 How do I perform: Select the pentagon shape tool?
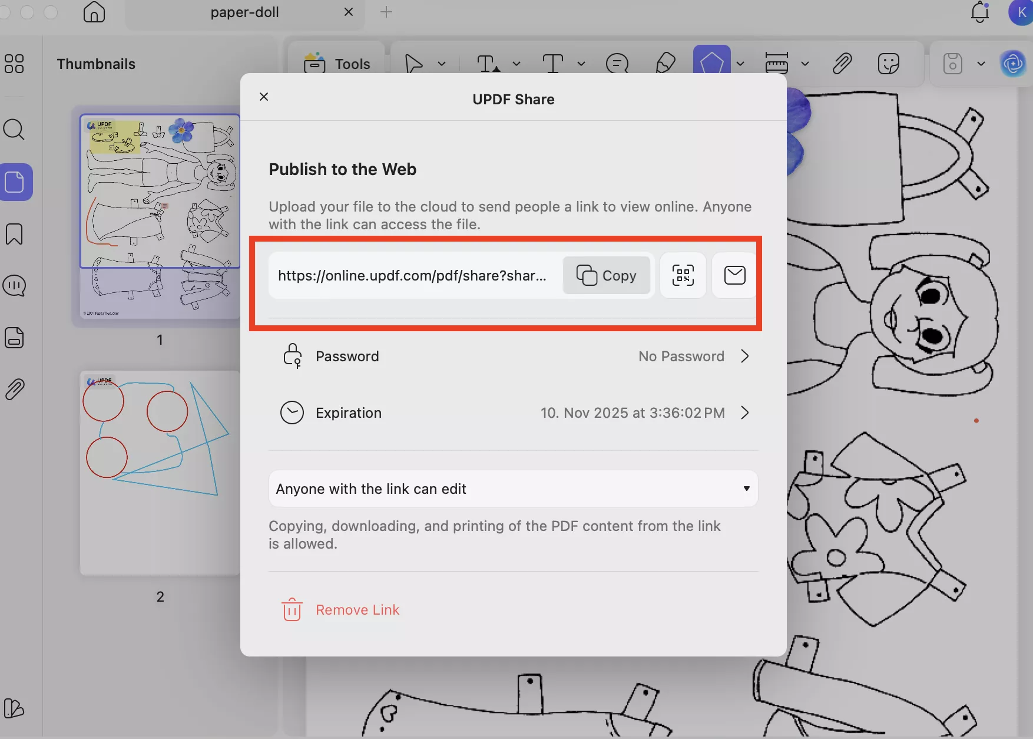tap(712, 61)
